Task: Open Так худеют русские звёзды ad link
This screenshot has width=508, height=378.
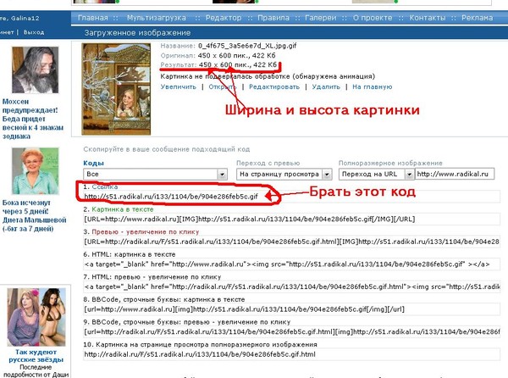Action: [36, 356]
